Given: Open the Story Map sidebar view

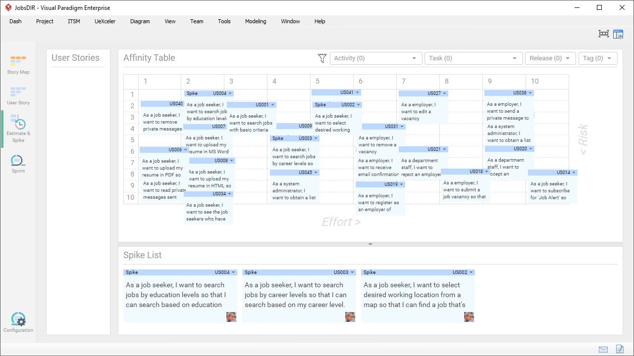Looking at the screenshot, I should (18, 65).
